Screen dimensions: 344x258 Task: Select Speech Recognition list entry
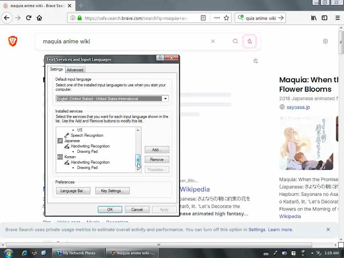coord(87,135)
